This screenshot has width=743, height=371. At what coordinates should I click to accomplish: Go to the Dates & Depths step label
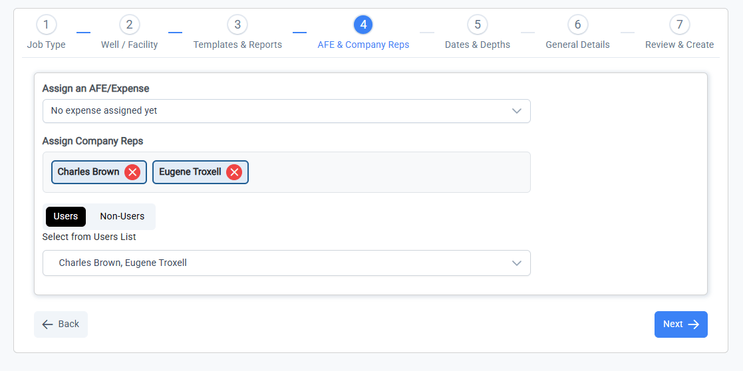(x=478, y=45)
